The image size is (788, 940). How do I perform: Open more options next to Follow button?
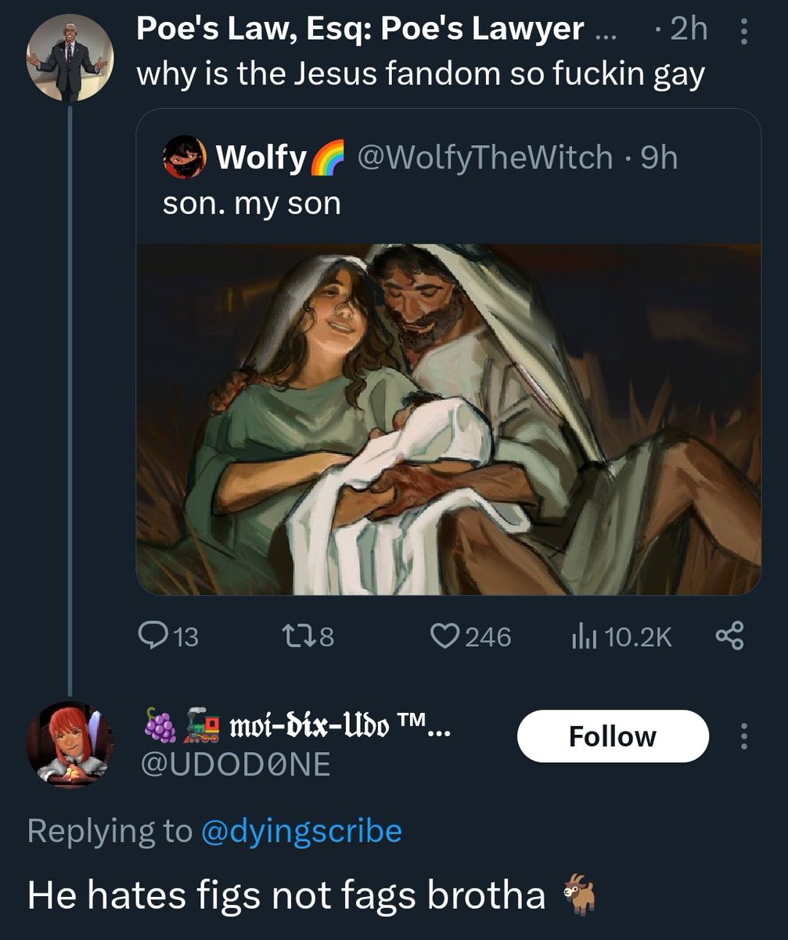coord(743,736)
